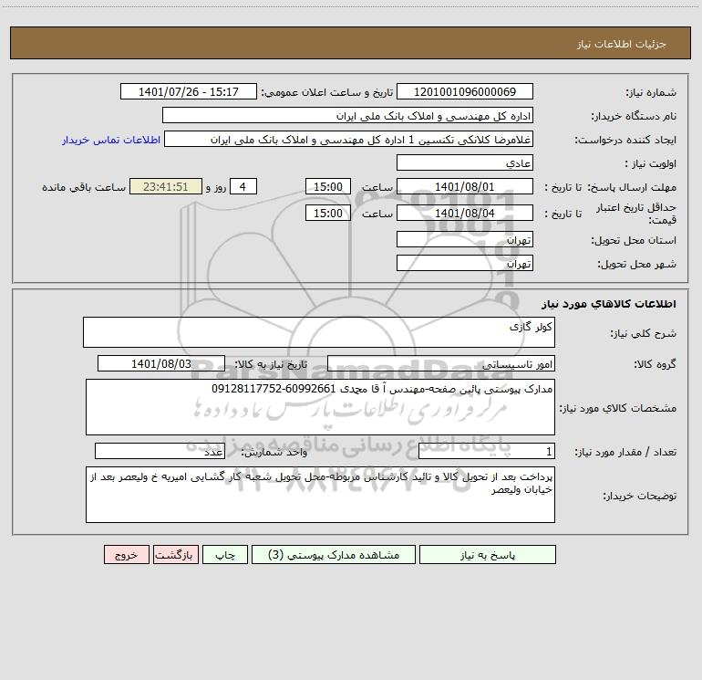
Task: Click the price validity time field 15:00
Action: click(x=327, y=213)
